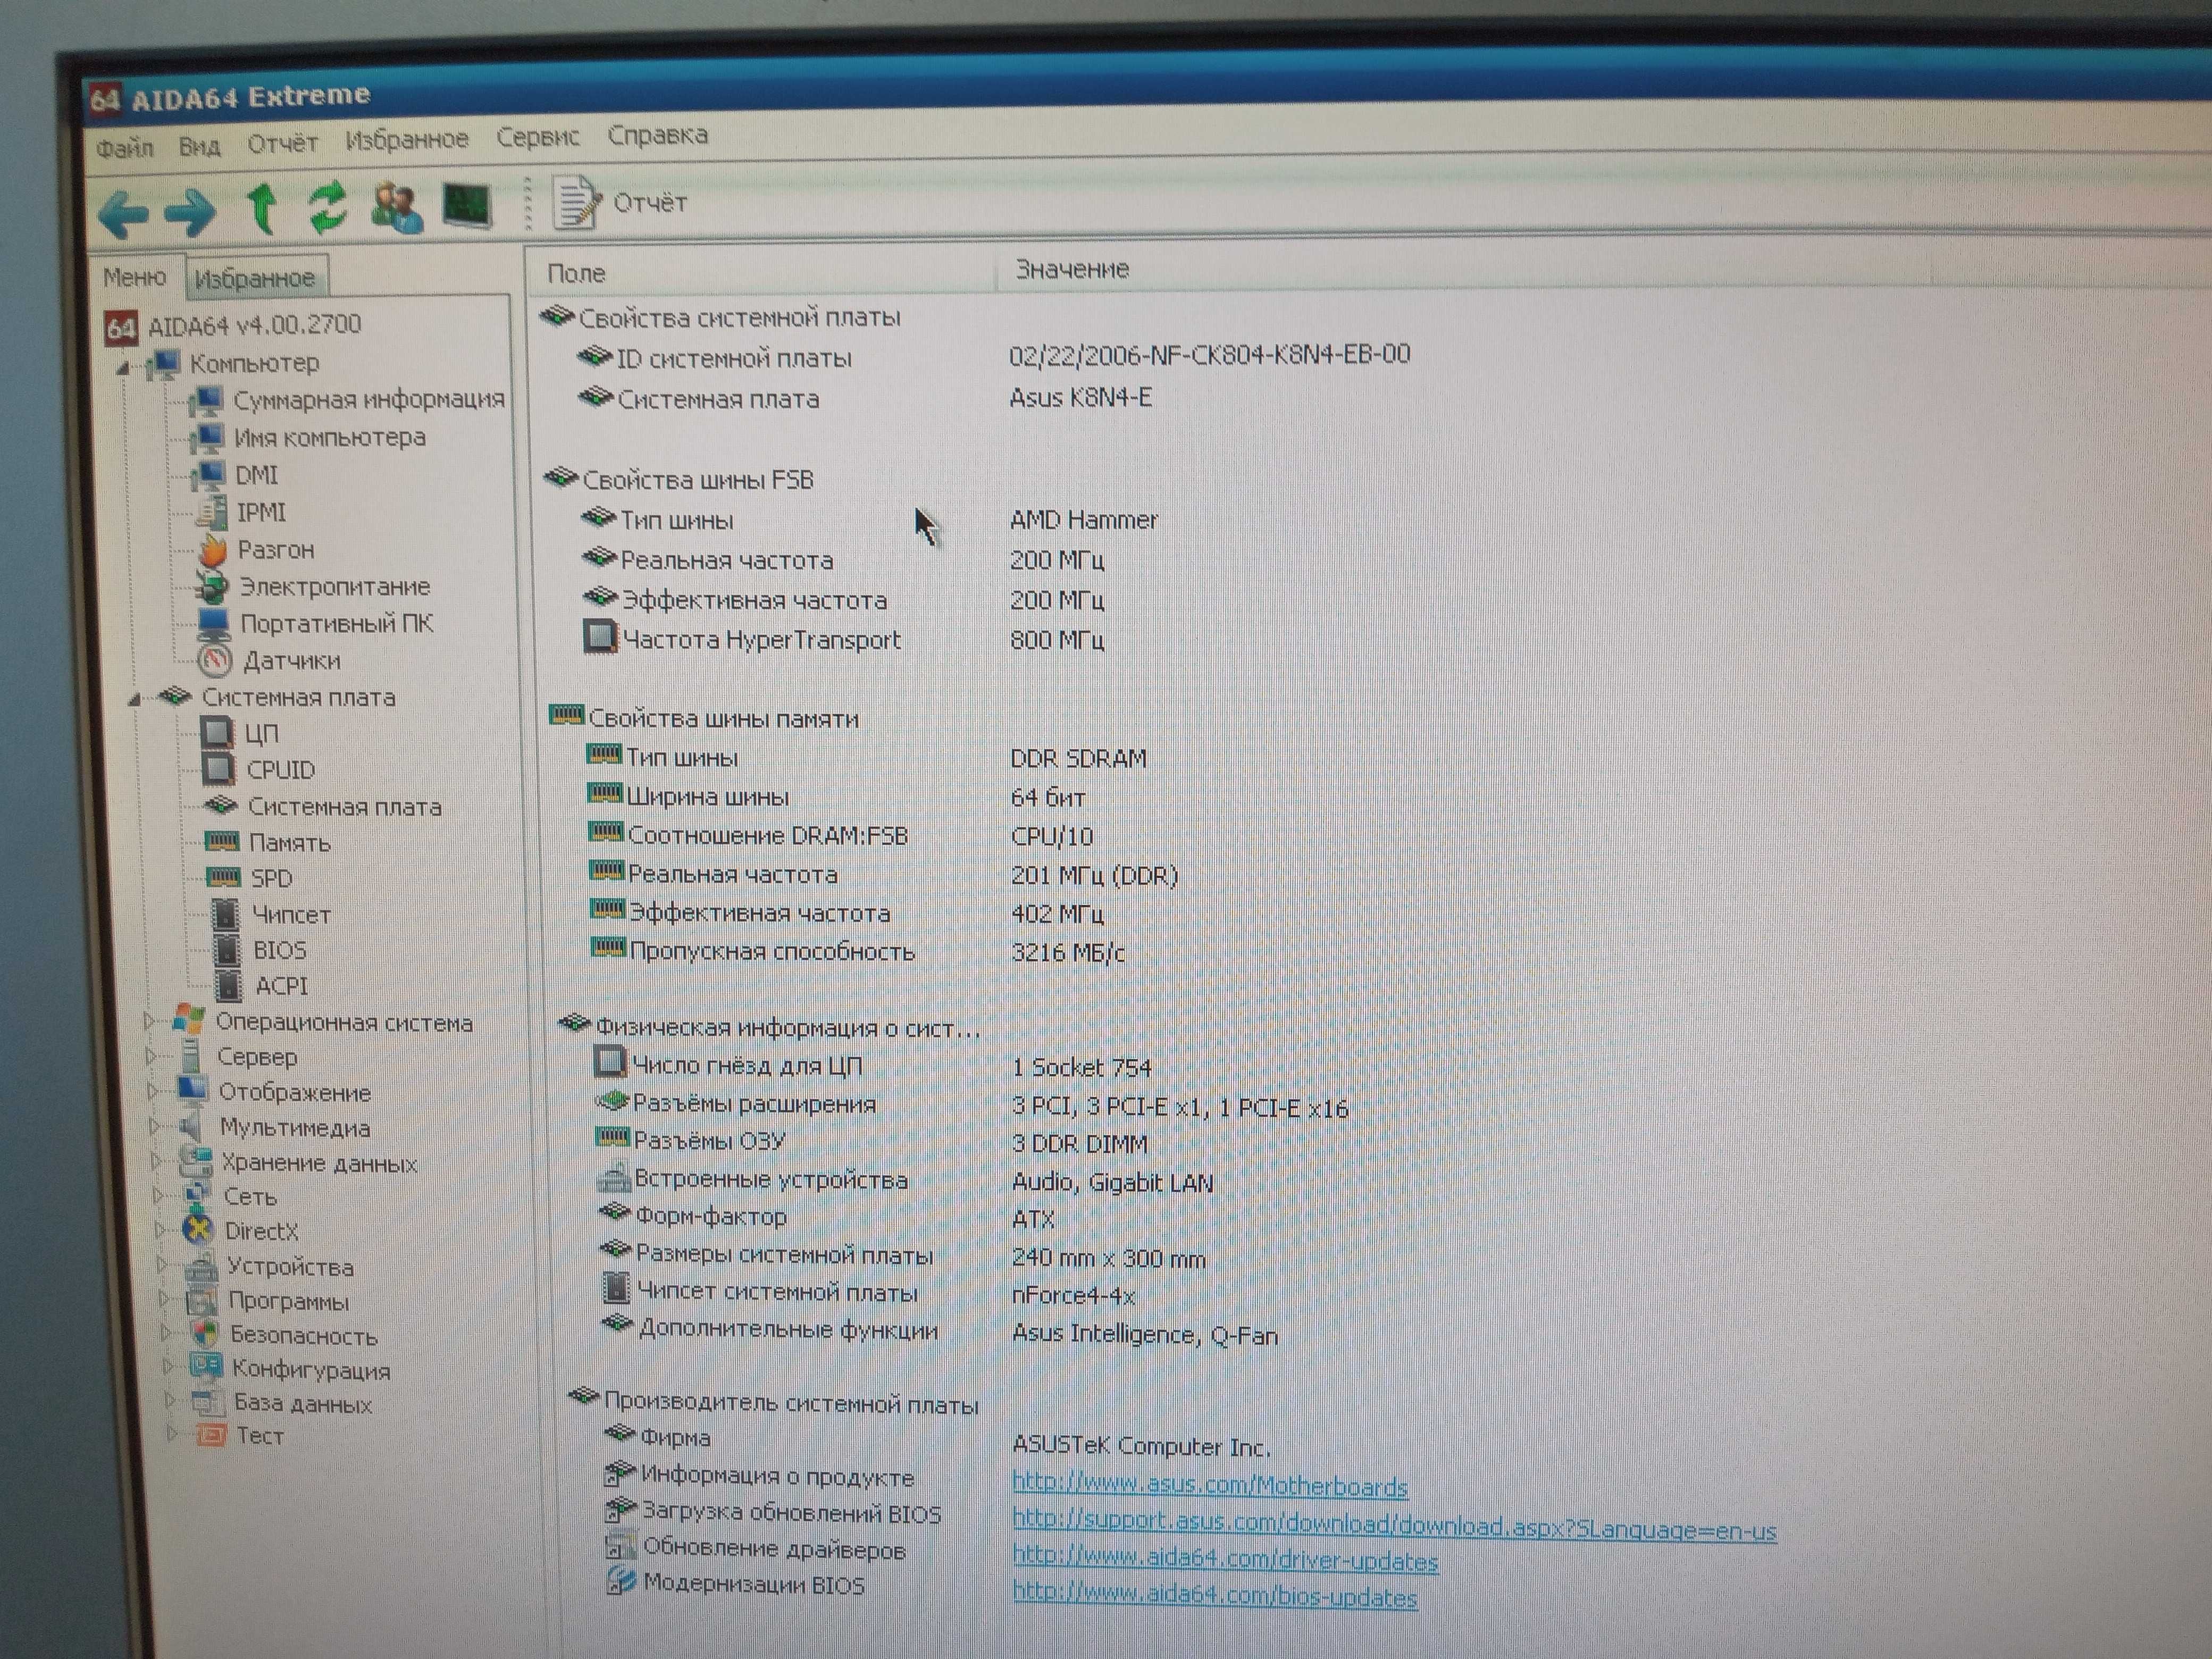Click the Конфигурация settings icon
This screenshot has width=2212, height=1659.
point(207,1368)
